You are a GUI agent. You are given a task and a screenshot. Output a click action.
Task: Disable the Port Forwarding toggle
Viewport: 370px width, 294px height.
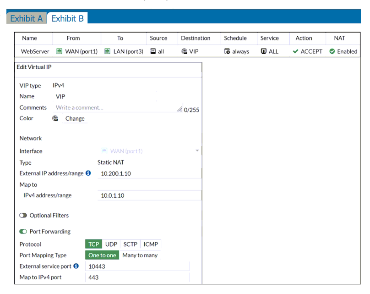pyautogui.click(x=23, y=232)
